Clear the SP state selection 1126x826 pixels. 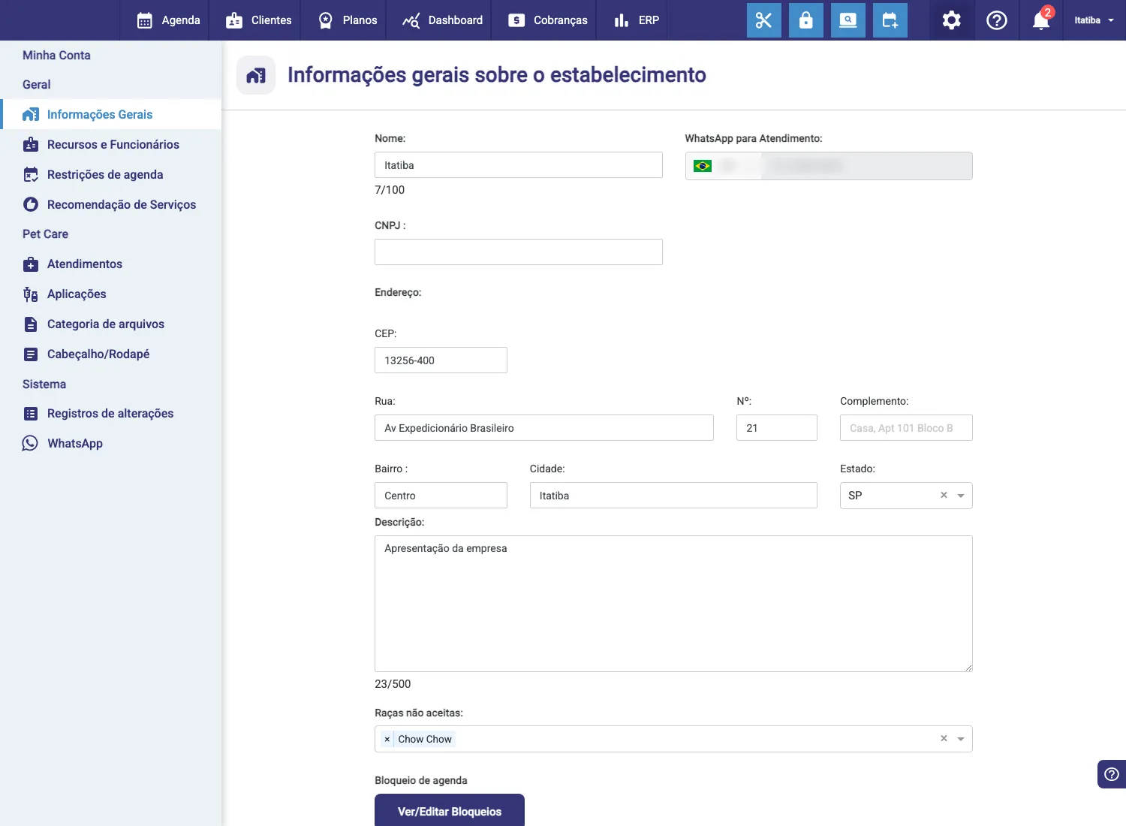pos(944,495)
